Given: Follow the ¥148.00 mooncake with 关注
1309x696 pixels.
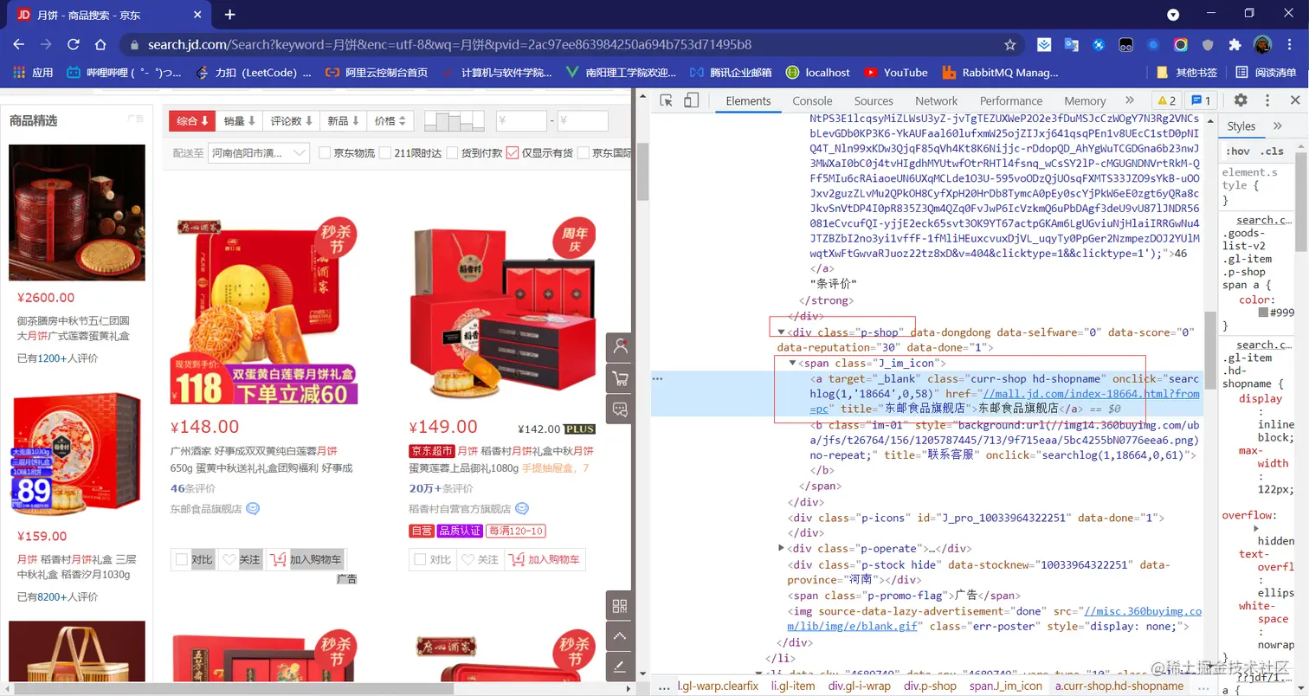Looking at the screenshot, I should pyautogui.click(x=241, y=559).
